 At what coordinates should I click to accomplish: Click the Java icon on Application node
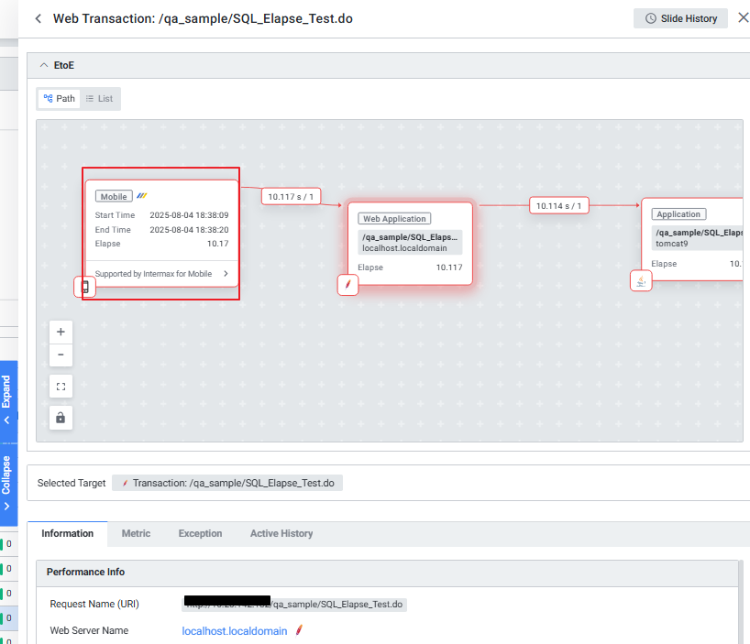[x=641, y=281]
